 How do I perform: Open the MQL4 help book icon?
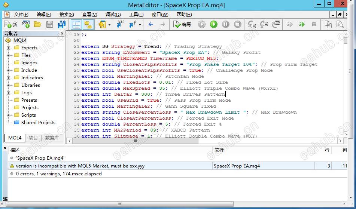tap(103, 24)
